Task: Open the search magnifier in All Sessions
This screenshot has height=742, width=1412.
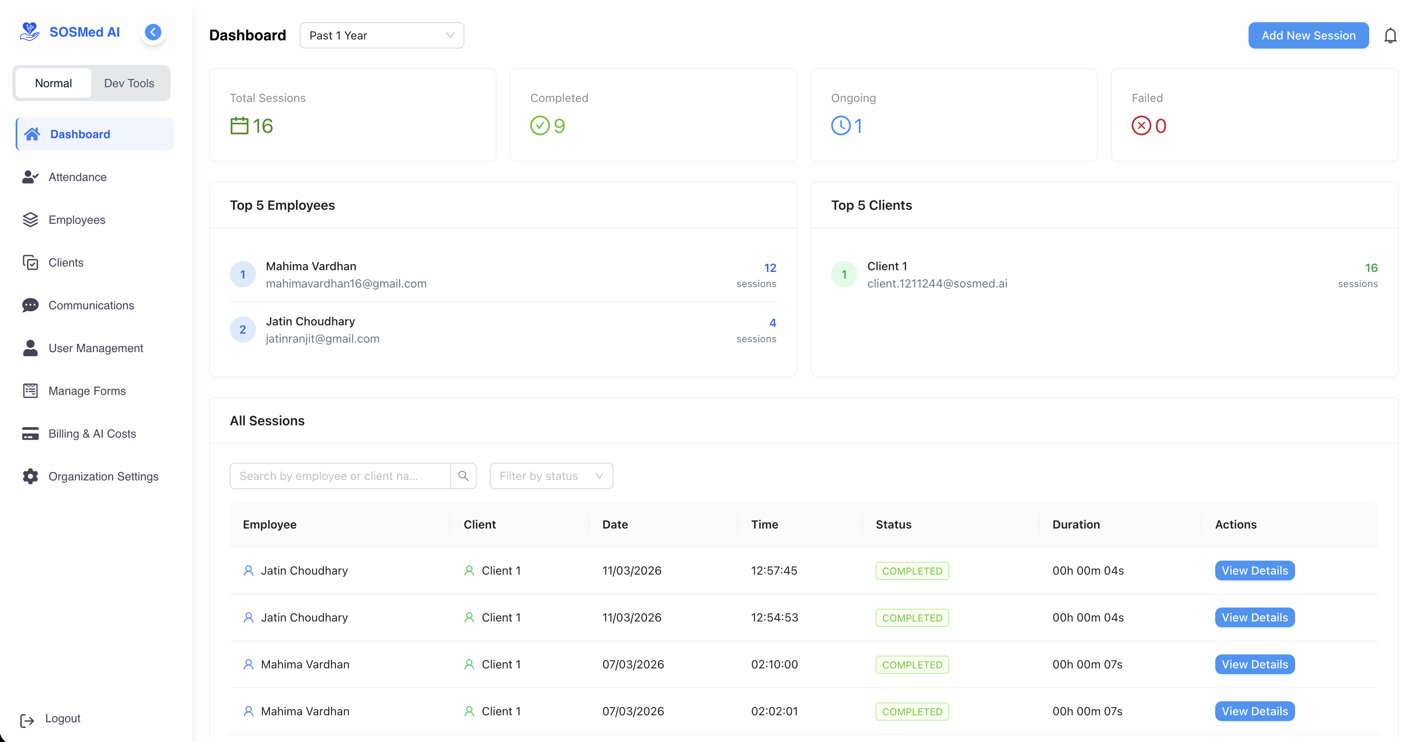Action: pos(464,476)
